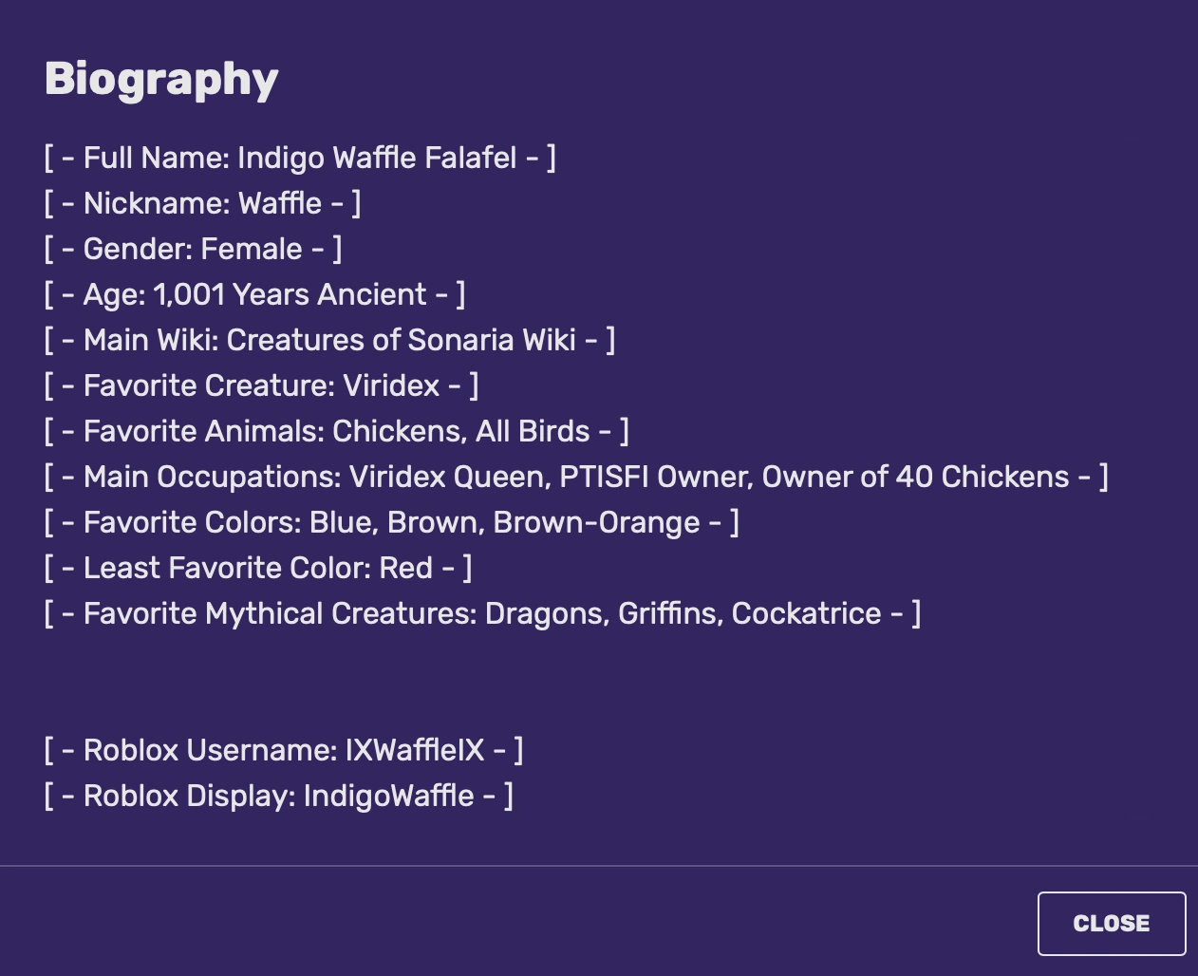Select the Favorite Colors line
The width and height of the screenshot is (1198, 976).
(392, 522)
